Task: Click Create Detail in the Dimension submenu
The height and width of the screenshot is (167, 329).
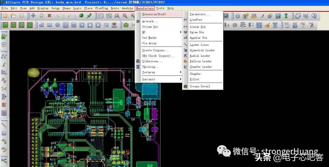Action: tap(200, 86)
